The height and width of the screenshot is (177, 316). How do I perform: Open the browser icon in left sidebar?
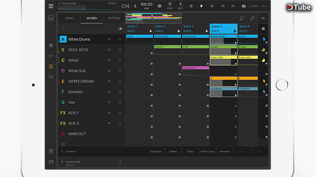coord(51,151)
